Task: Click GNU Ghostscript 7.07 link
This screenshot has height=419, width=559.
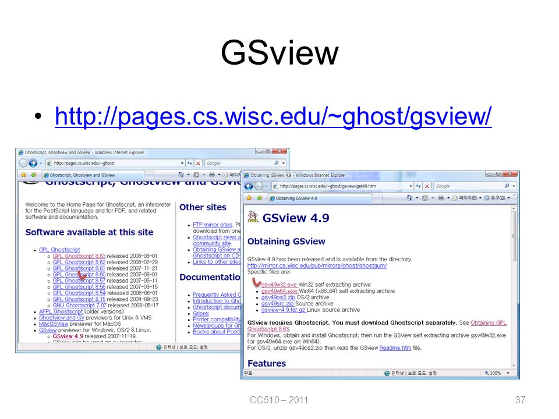Action: tap(80, 306)
